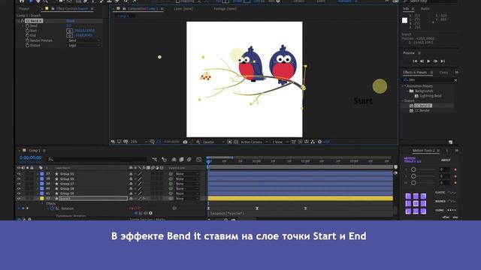Toggle enable expression switch under Rotation
This screenshot has height=270, width=481.
click(x=136, y=213)
